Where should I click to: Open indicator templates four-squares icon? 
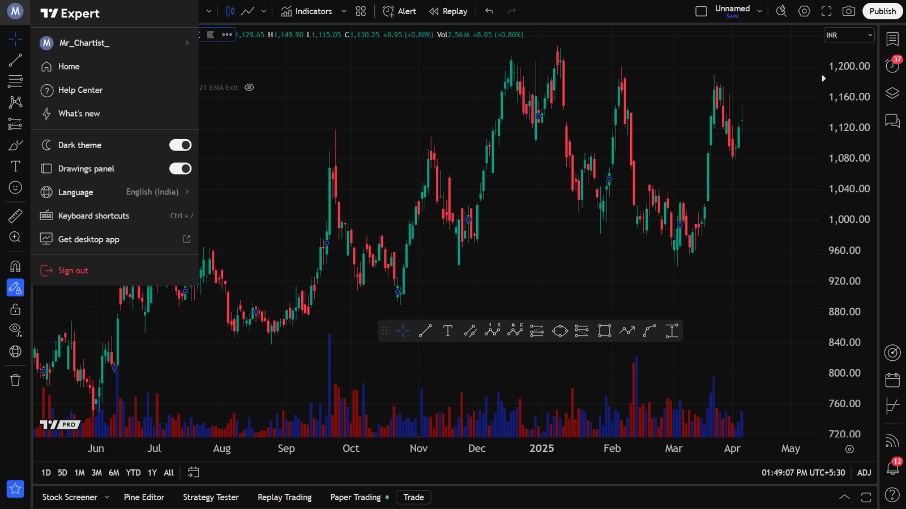[x=361, y=11]
